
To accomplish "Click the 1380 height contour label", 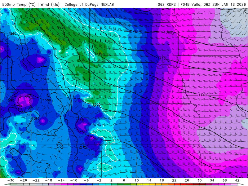I will click(168, 32).
